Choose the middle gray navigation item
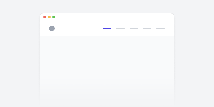Image resolution: width=214 pixels, height=107 pixels. coord(134,28)
